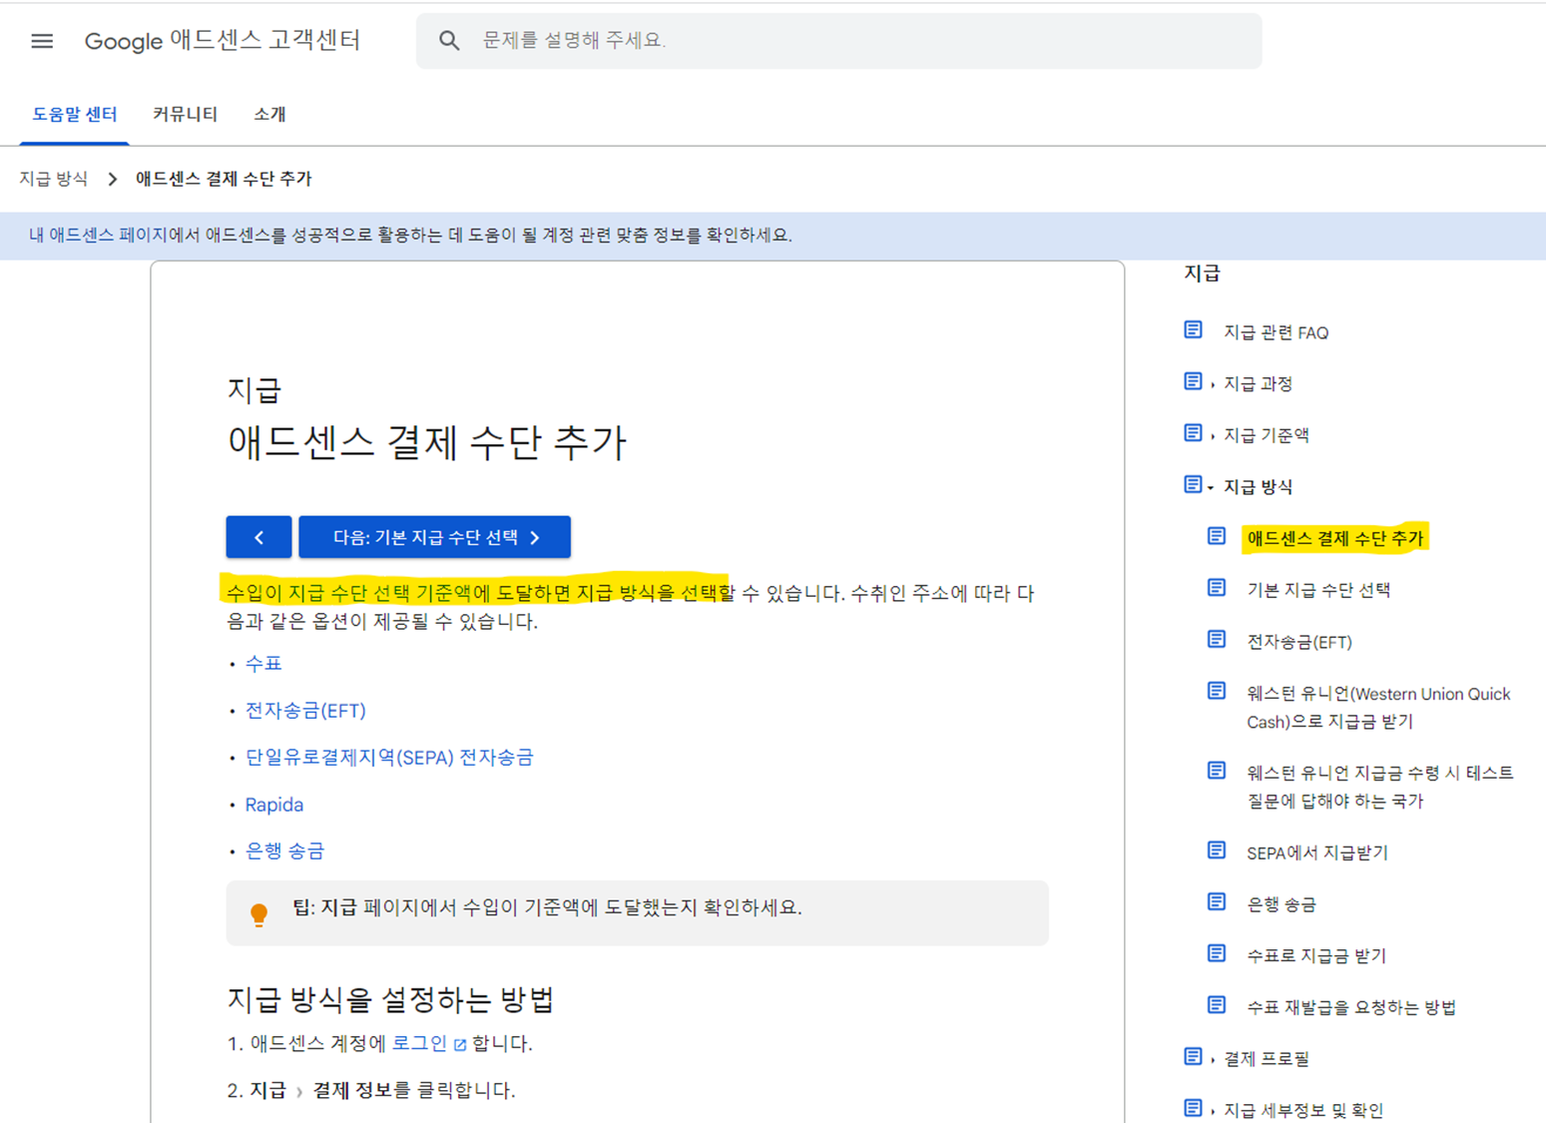
Task: Expand the 지급 기준액 sidebar section
Action: [1266, 435]
